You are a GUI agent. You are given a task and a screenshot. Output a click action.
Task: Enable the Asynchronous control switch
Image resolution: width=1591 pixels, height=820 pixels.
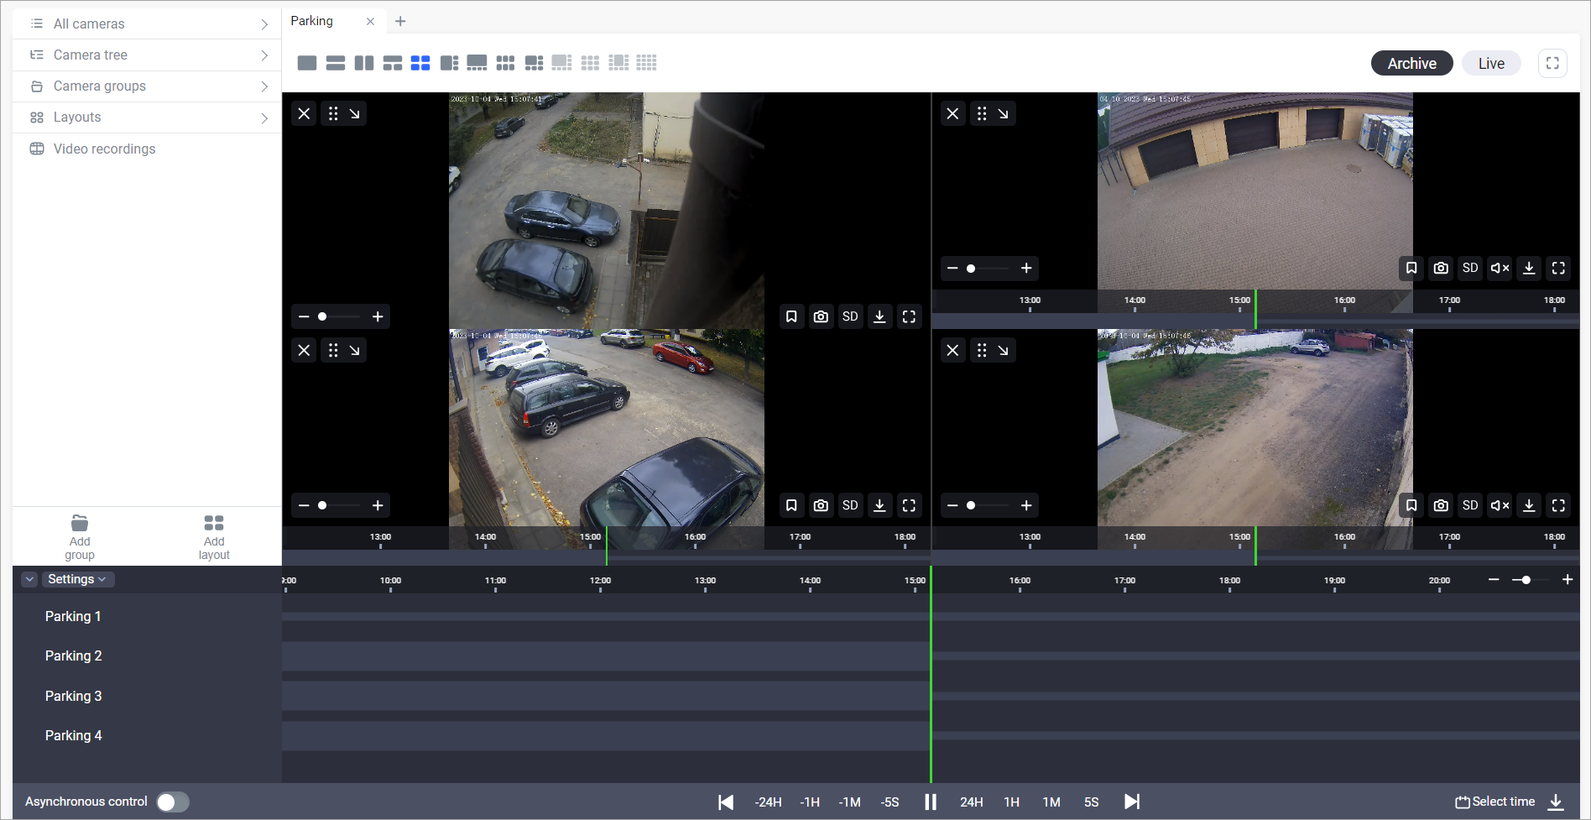click(x=173, y=802)
